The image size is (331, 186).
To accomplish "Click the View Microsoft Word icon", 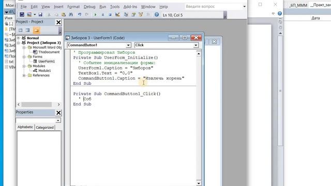I will tap(22, 14).
